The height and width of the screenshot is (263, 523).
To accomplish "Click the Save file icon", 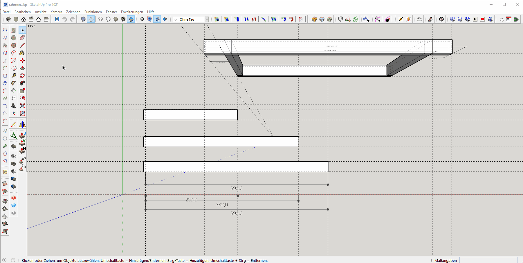I will tap(57, 19).
